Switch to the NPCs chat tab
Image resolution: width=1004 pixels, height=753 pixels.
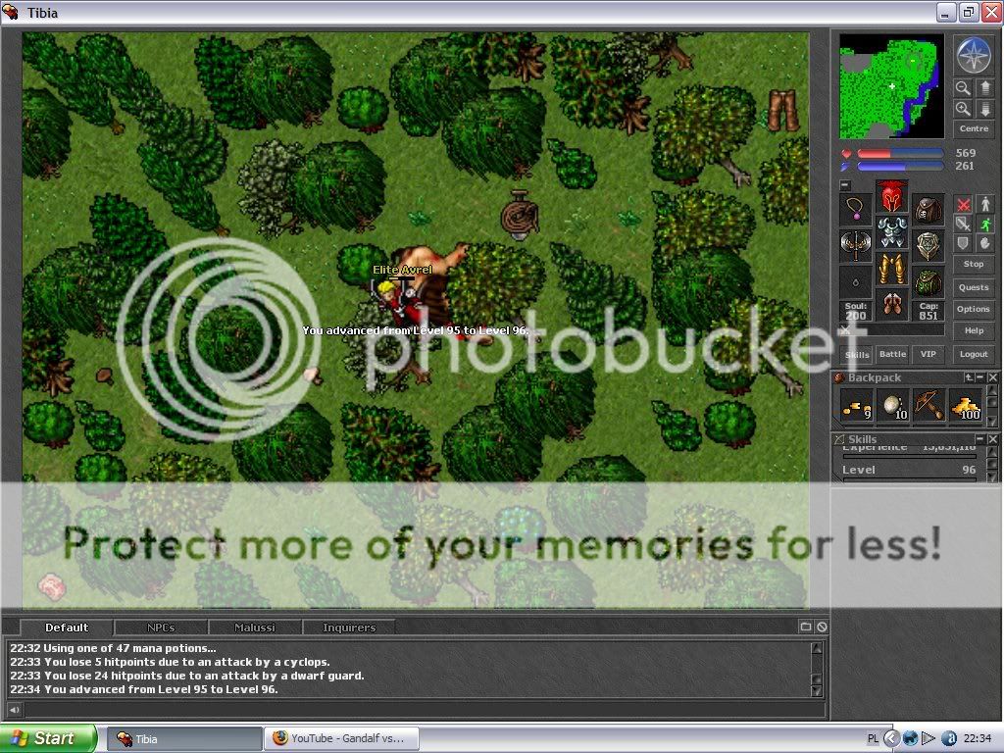[x=161, y=627]
